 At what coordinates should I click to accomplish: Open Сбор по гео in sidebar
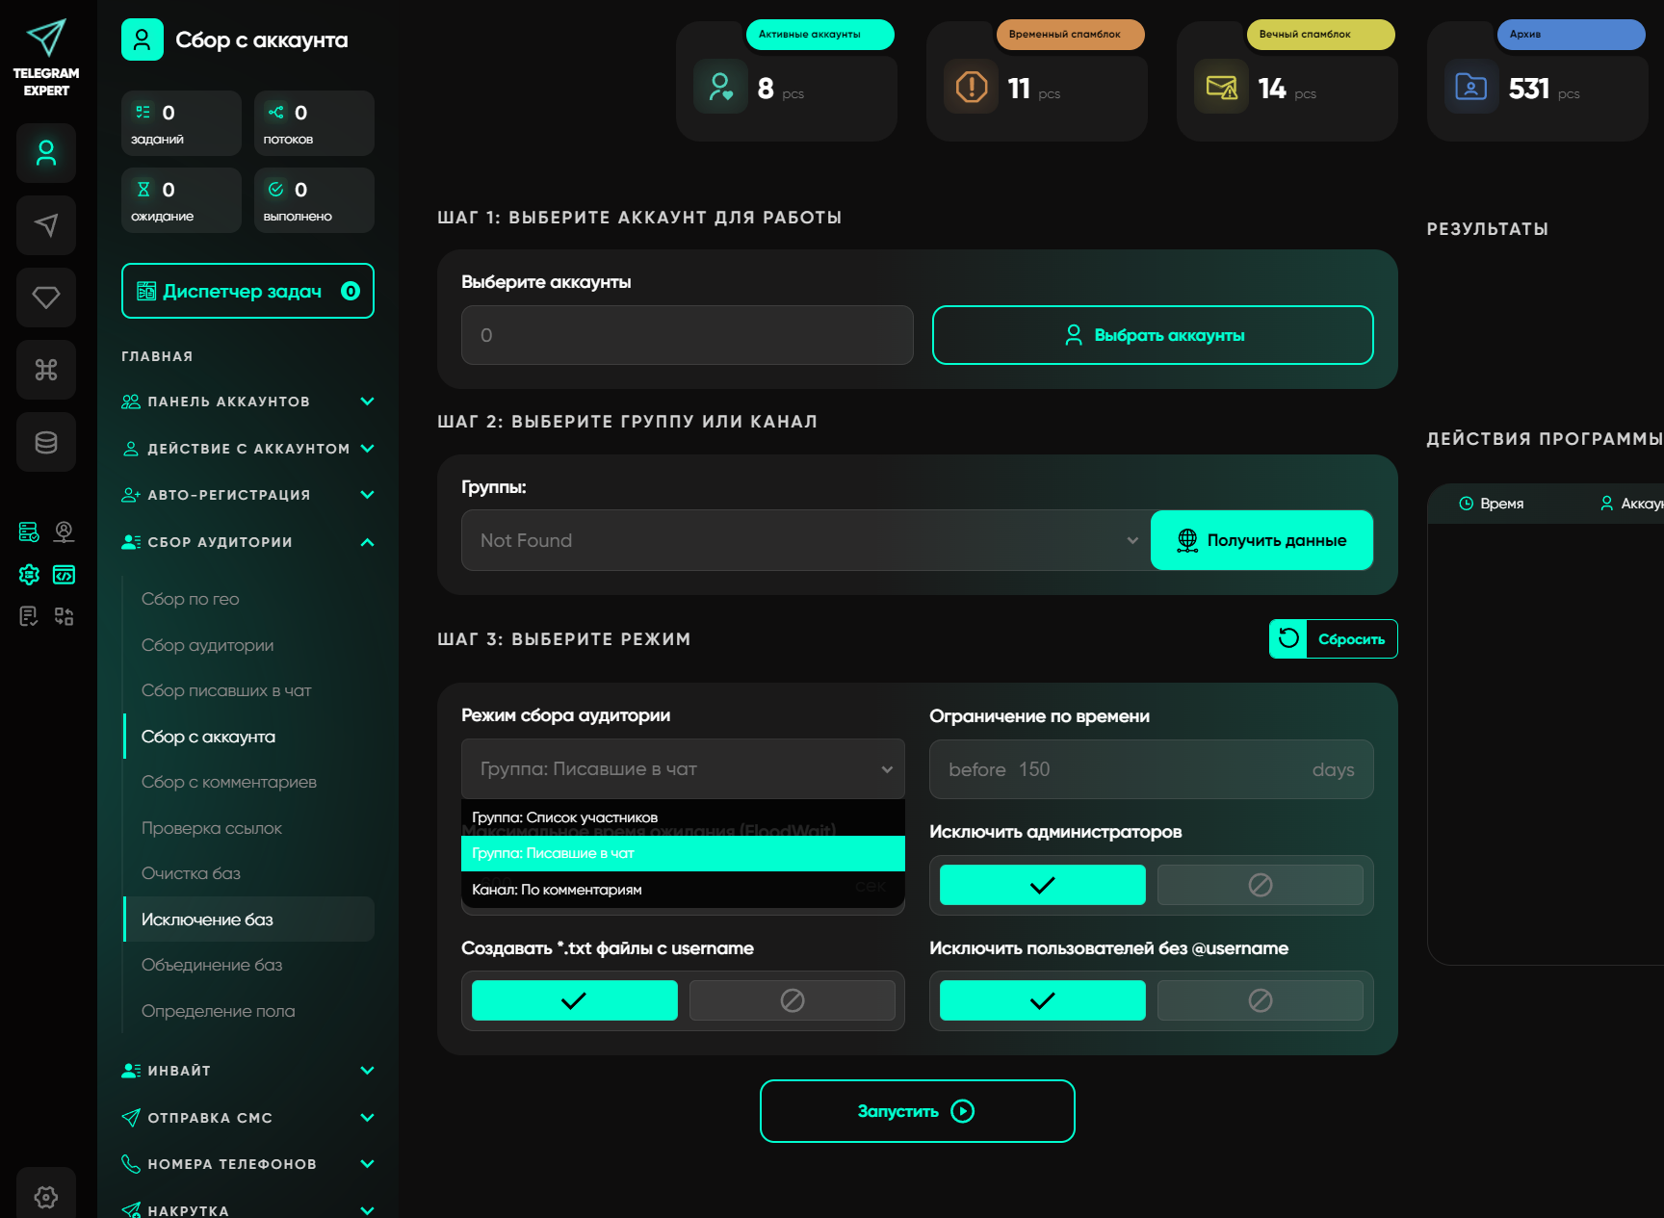[191, 599]
